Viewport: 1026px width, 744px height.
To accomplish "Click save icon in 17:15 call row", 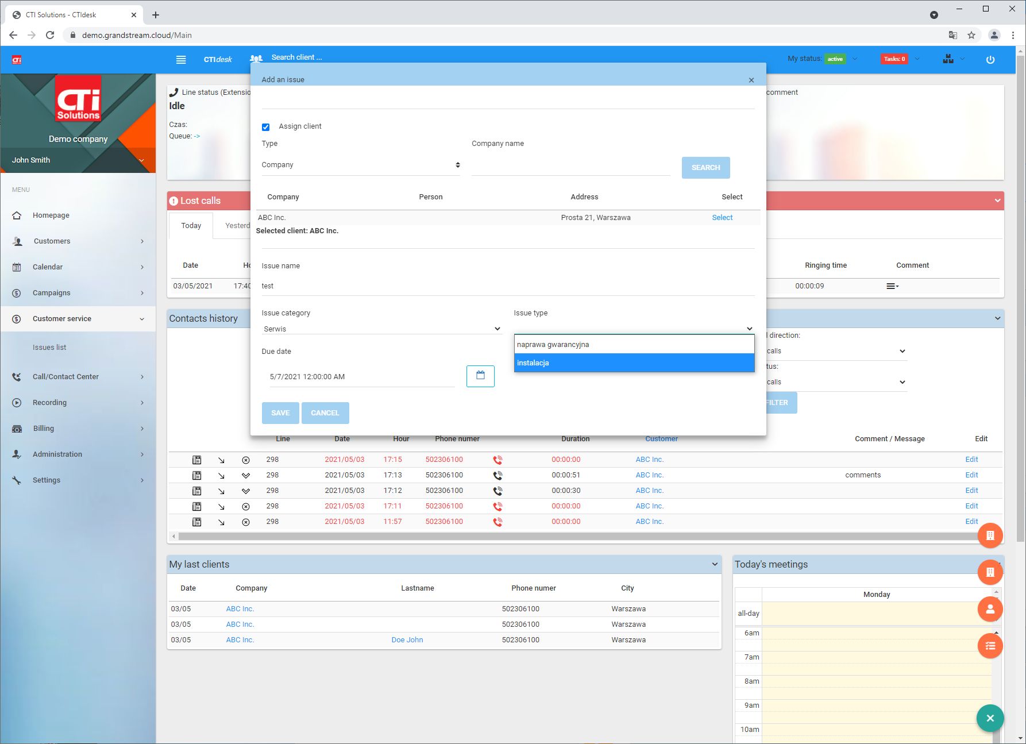I will 196,460.
